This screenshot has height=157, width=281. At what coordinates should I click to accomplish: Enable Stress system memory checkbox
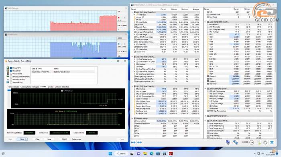pos(11,77)
